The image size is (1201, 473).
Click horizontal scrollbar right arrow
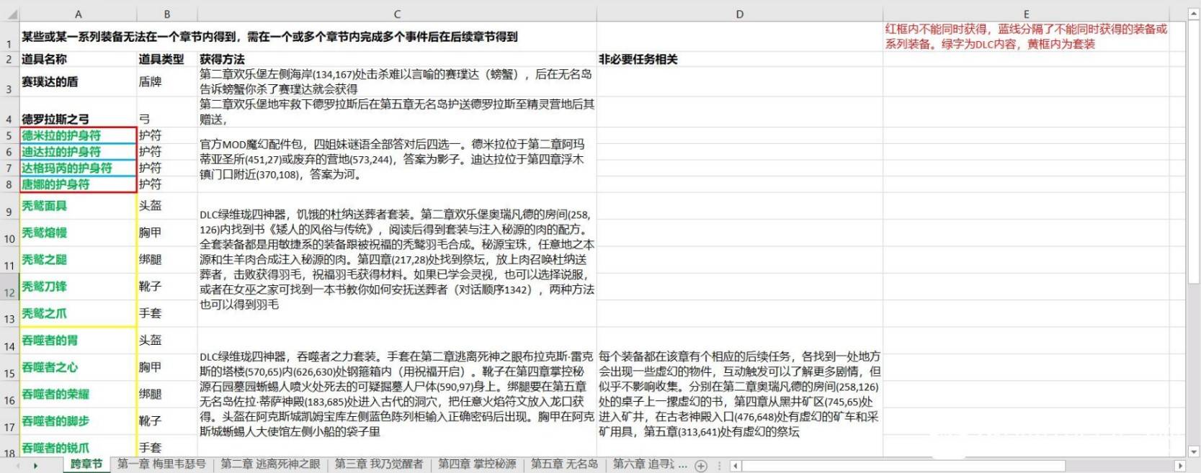(x=1179, y=466)
